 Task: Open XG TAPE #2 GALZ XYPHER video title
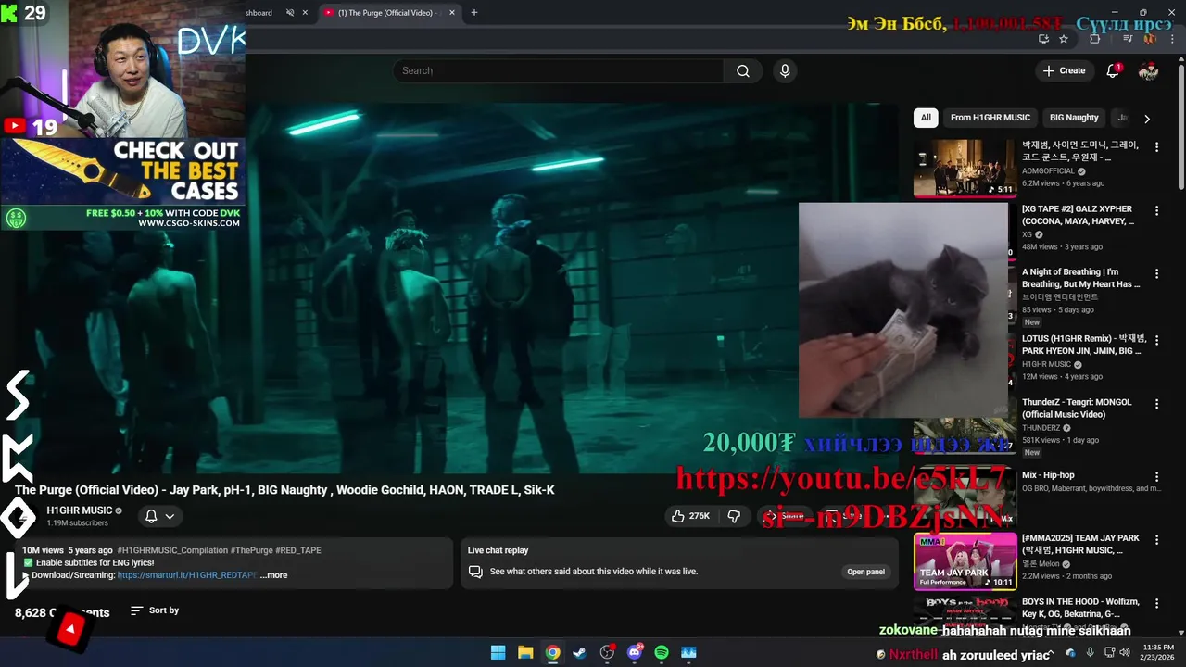(1078, 215)
